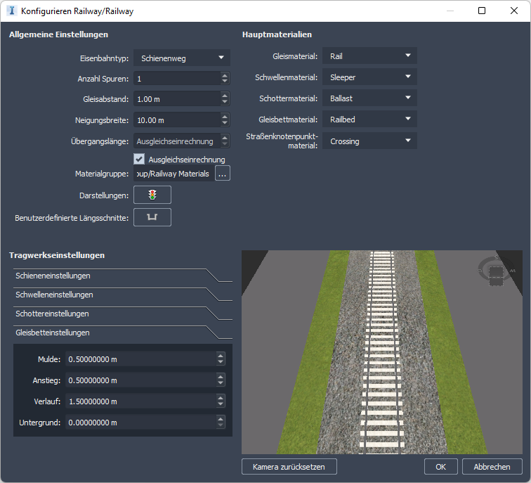531x483 pixels.
Task: Decrease Gleisabstand with down arrow
Action: (225, 102)
